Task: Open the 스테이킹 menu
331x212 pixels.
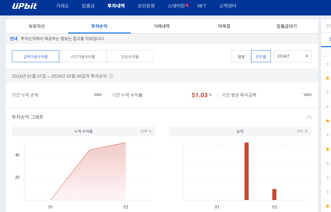Action: click(x=176, y=6)
